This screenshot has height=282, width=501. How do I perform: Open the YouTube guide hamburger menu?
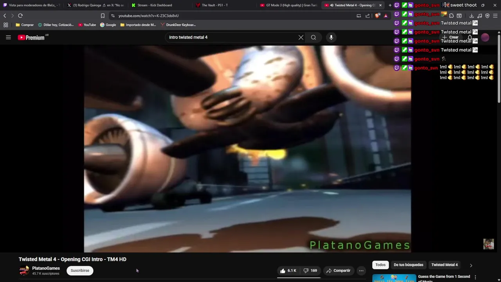[8, 37]
